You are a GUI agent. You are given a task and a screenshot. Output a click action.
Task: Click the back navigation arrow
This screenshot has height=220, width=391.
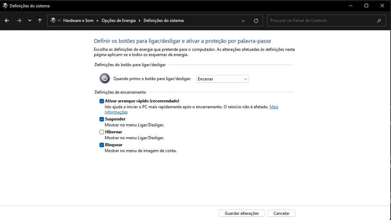click(x=7, y=21)
